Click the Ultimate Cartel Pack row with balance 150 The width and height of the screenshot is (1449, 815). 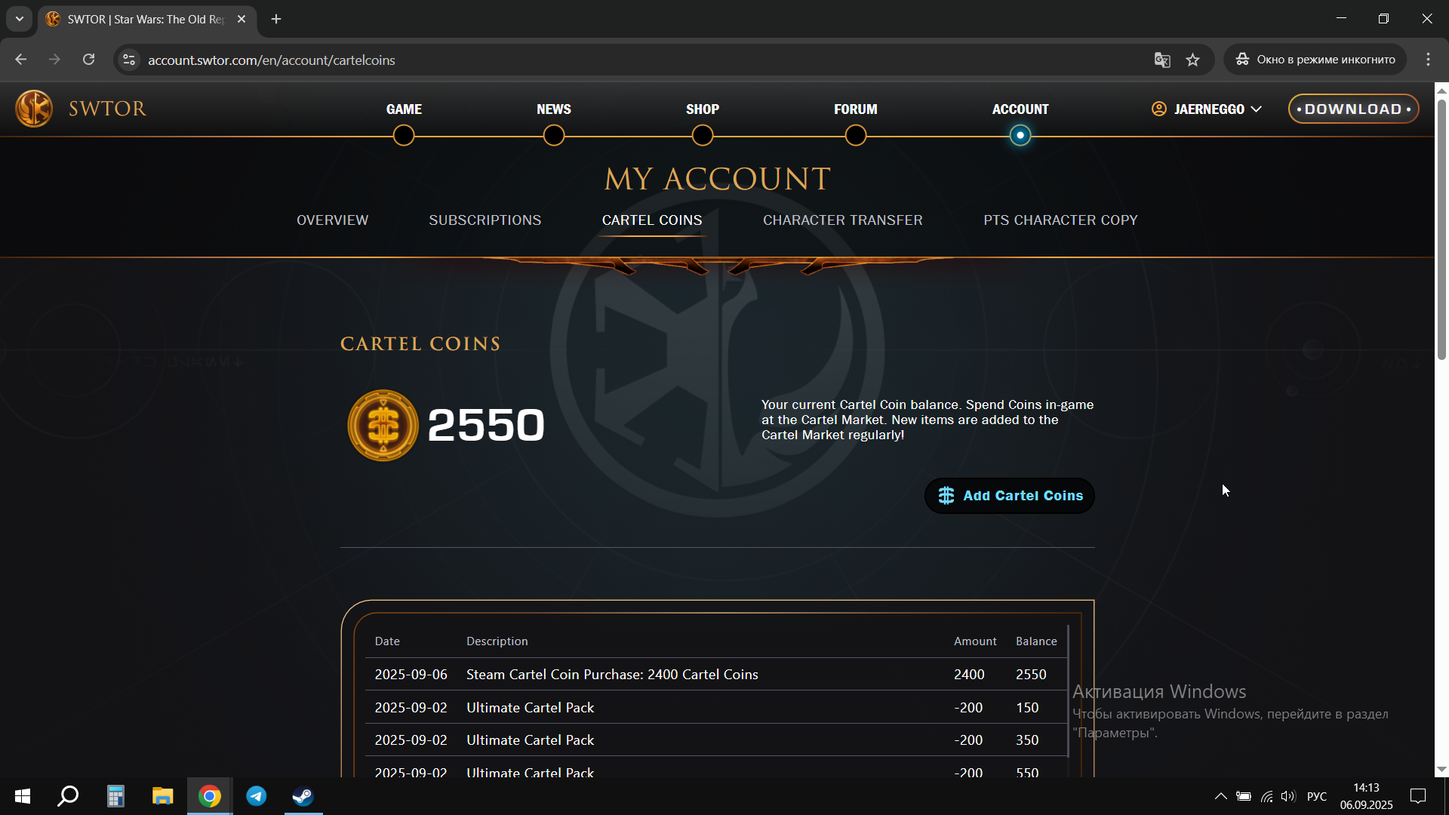(x=715, y=708)
